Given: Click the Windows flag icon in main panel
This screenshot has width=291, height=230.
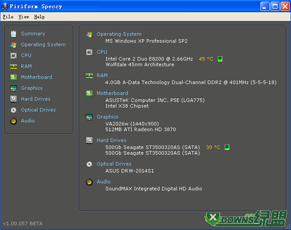Looking at the screenshot, I should [x=89, y=34].
